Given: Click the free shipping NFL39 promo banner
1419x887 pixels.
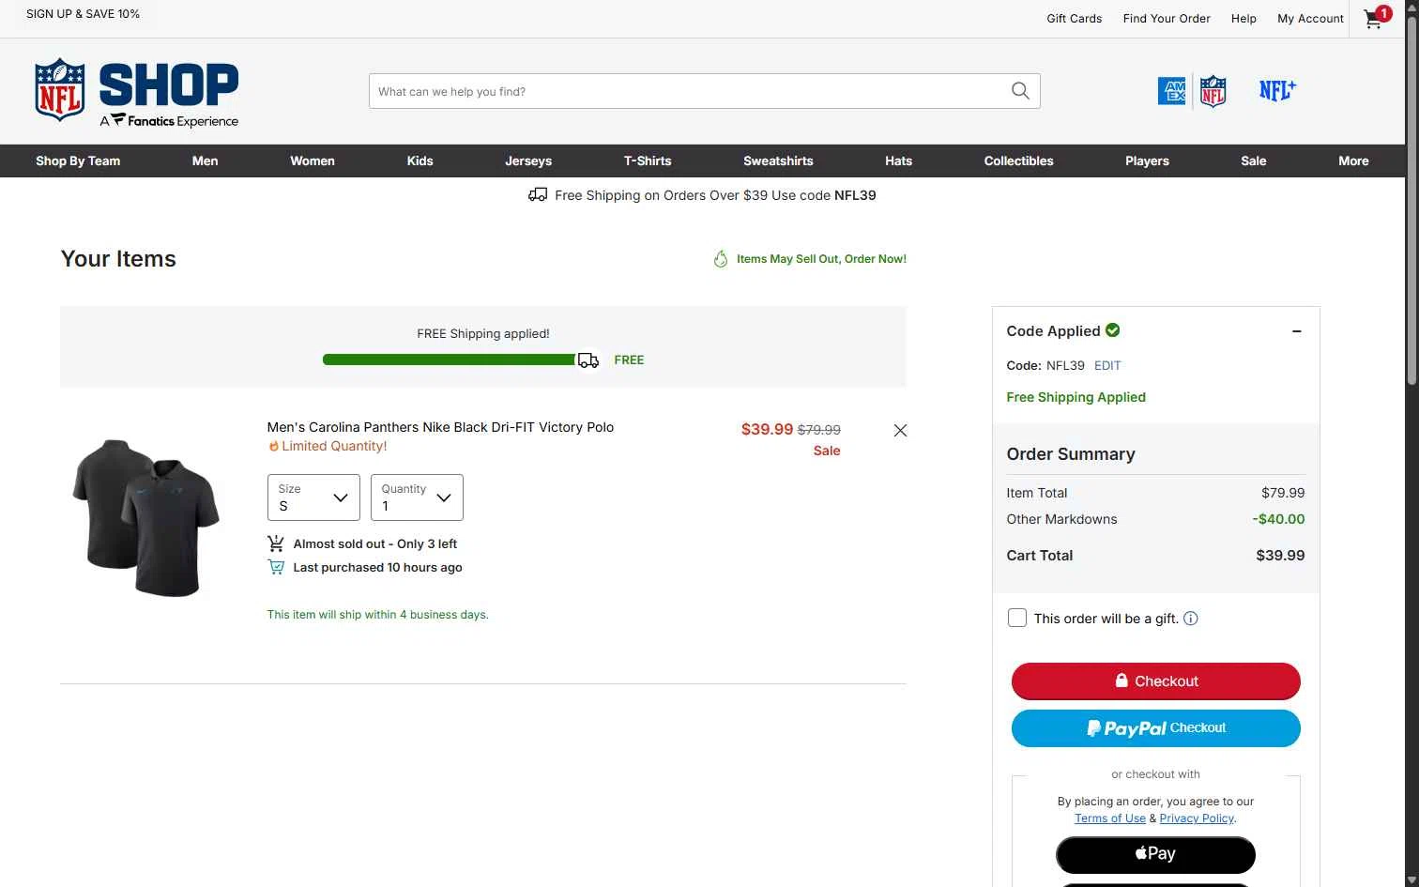Looking at the screenshot, I should (702, 195).
